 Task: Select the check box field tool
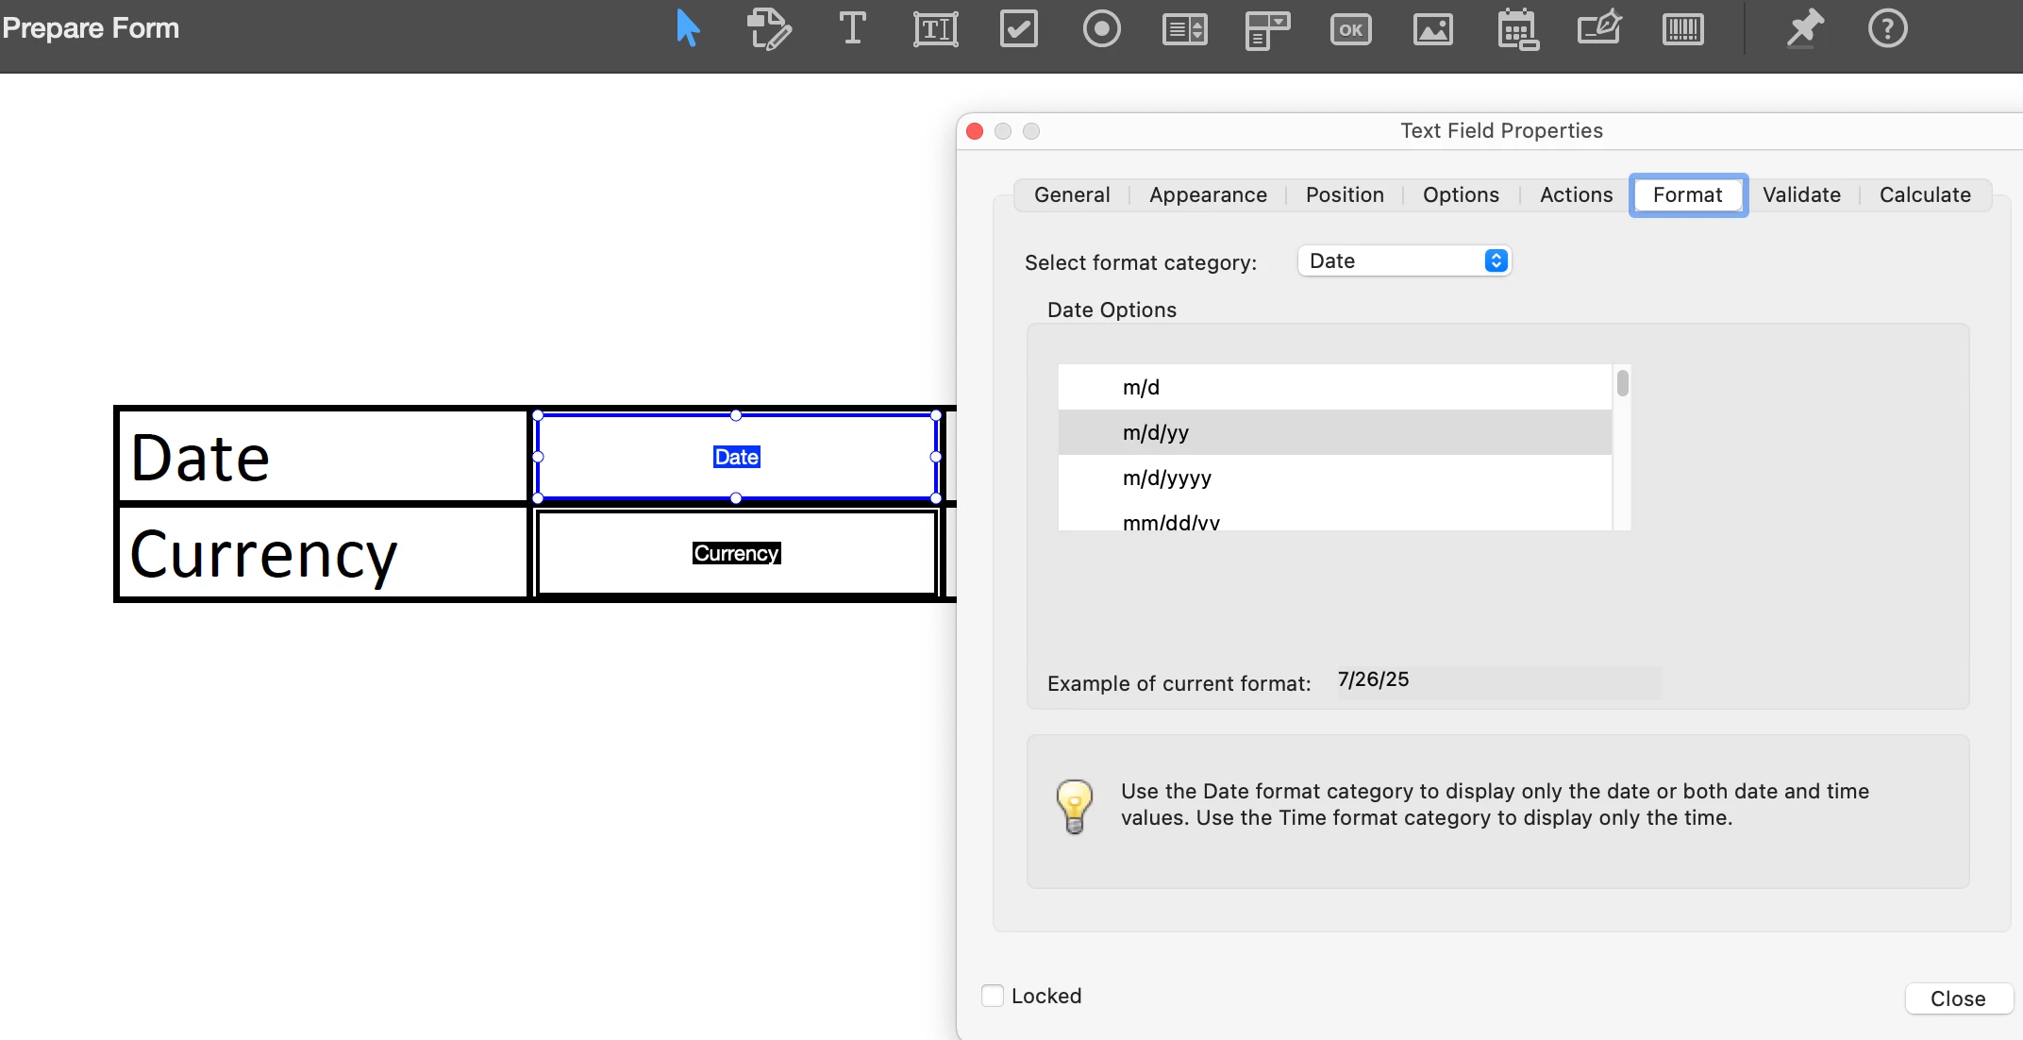coord(1018,28)
